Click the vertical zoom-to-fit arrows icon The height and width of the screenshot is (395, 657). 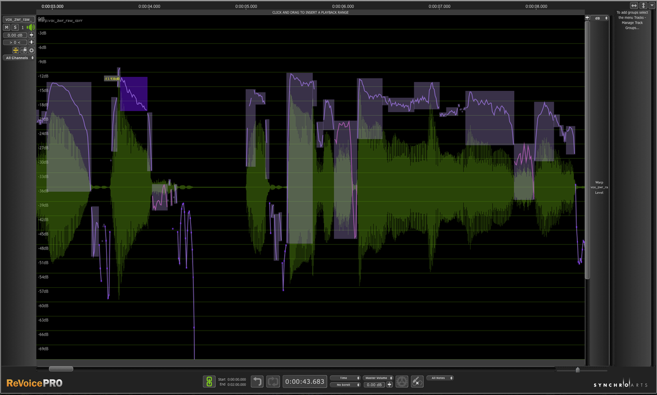point(643,6)
